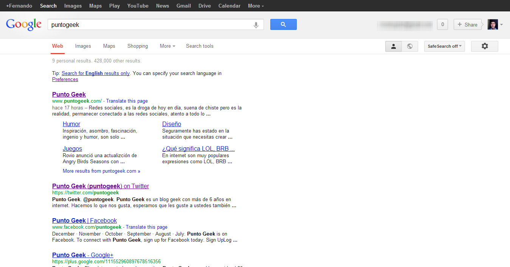This screenshot has height=267, width=510.
Task: Expand the SafeSearch off dropdown
Action: click(x=444, y=46)
